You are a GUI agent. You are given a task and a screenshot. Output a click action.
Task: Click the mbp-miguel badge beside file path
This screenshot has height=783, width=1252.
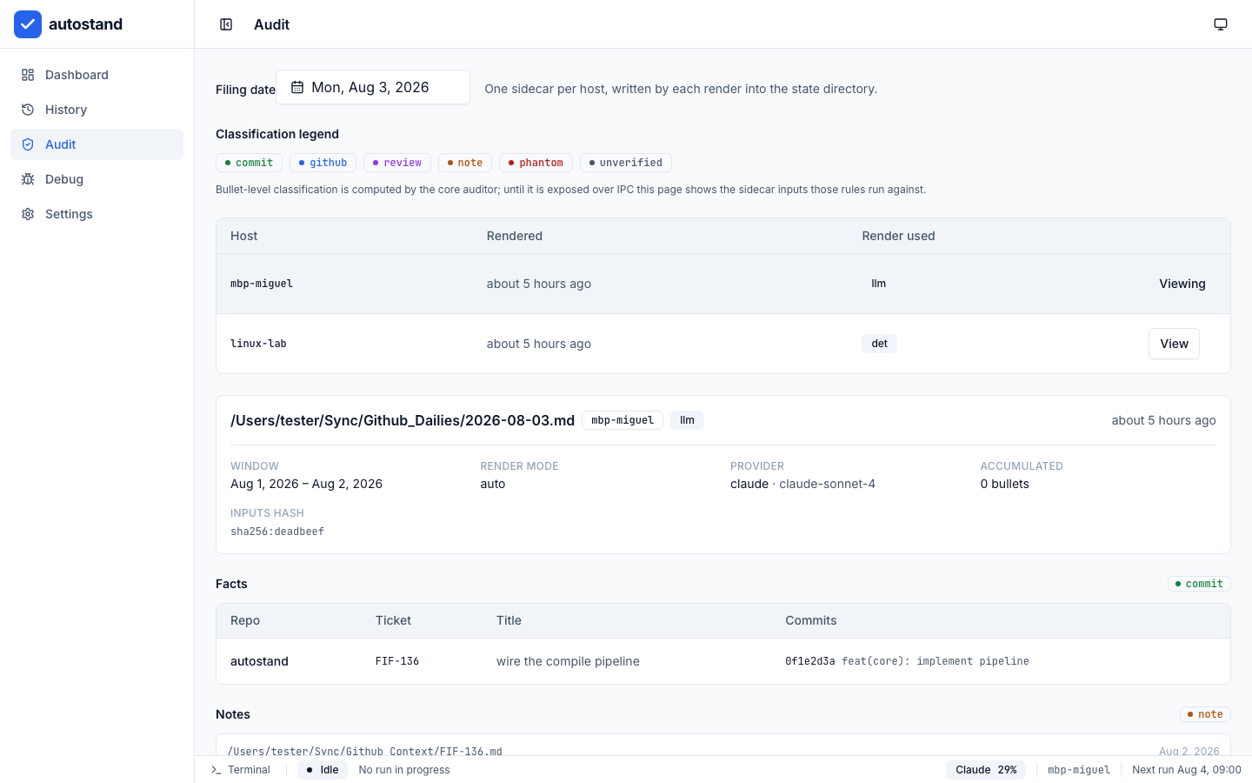(x=623, y=420)
